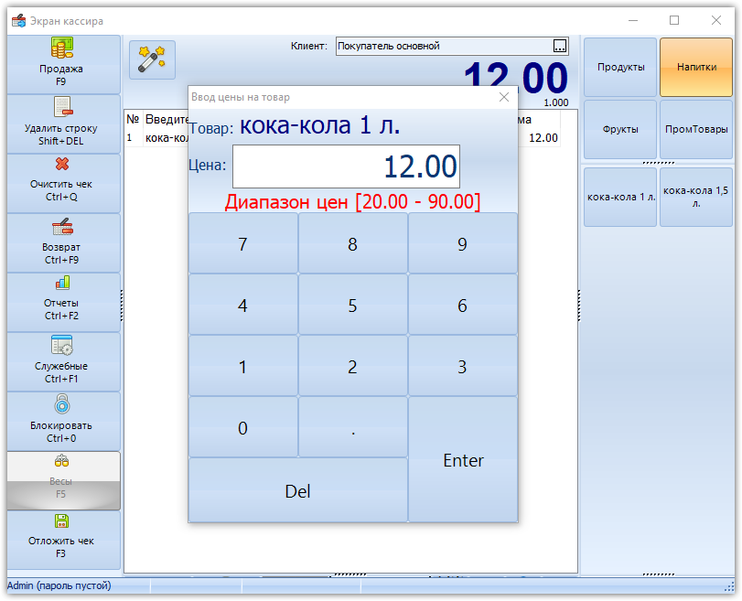Open the Фрукты category

click(620, 129)
